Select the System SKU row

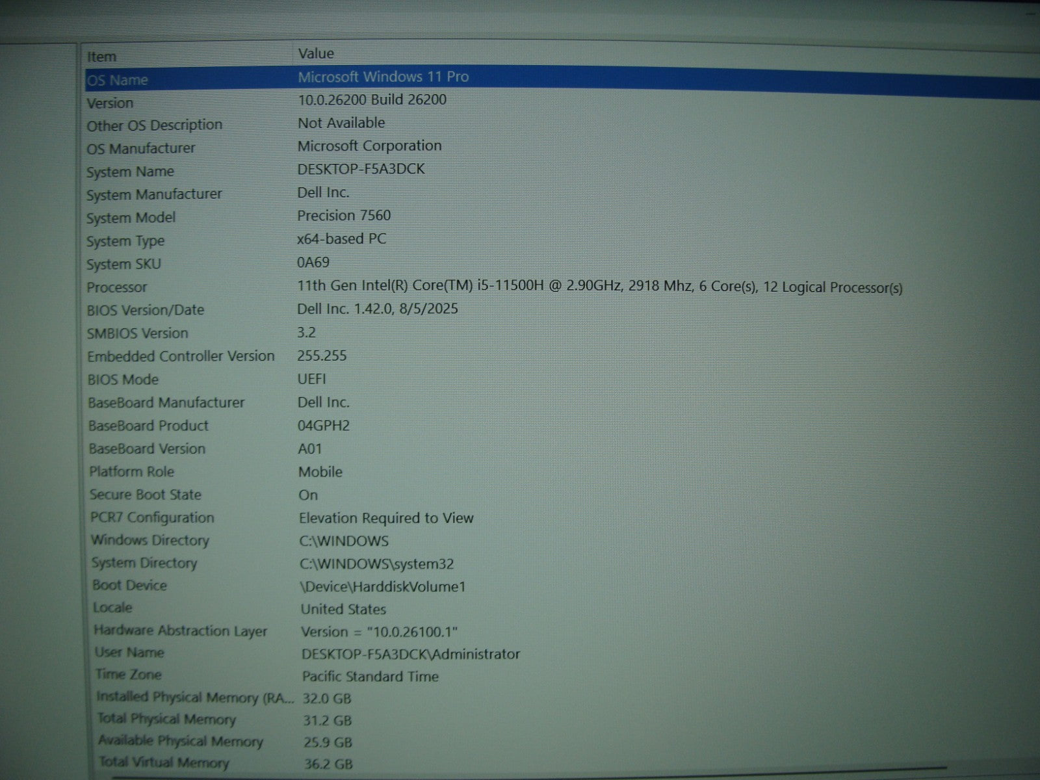(124, 264)
